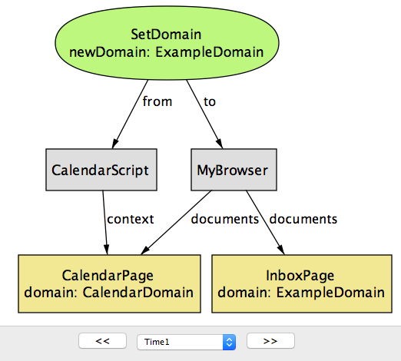Image resolution: width=401 pixels, height=361 pixels.
Task: Select the SetDomain ellipse node
Action: click(167, 43)
